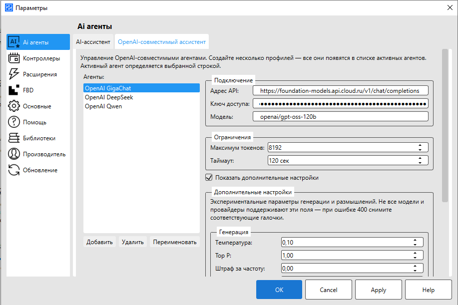The height and width of the screenshot is (305, 458).
Task: Confirm settings with the OK button
Action: coord(279,290)
